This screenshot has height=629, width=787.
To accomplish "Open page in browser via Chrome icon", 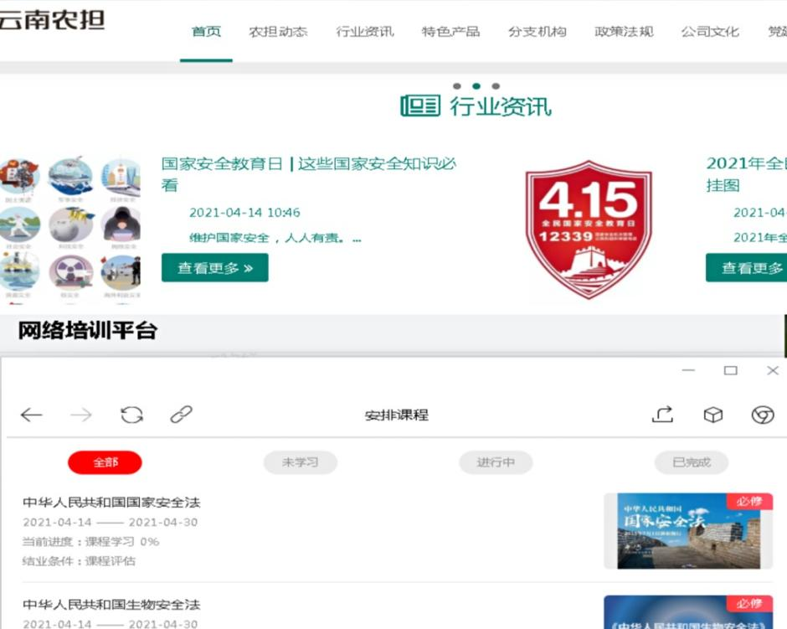I will point(762,415).
